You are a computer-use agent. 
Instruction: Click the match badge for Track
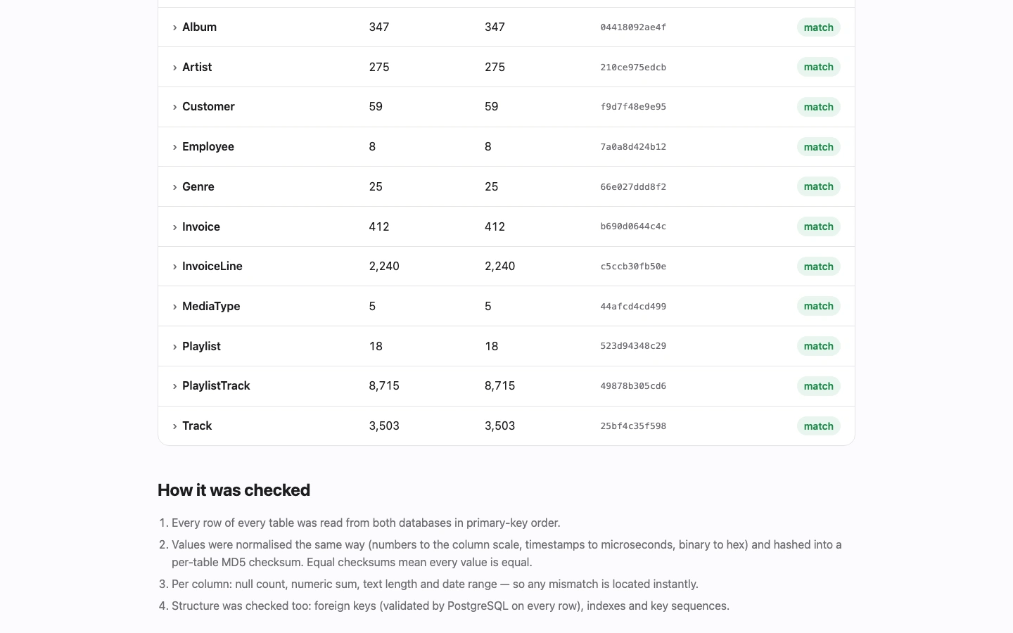coord(819,426)
